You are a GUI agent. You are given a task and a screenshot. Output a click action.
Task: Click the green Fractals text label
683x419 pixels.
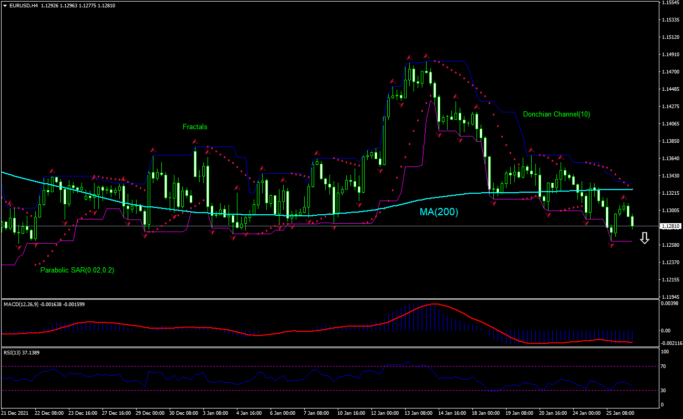click(194, 127)
